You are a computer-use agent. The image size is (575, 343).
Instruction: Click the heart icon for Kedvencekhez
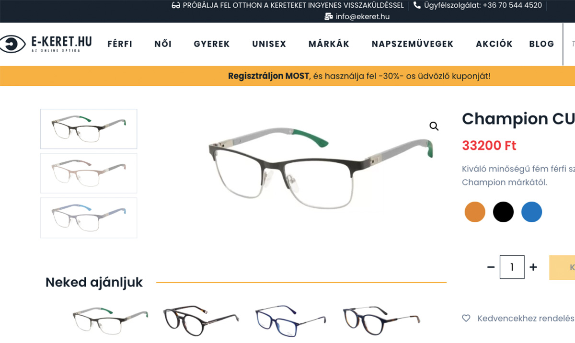click(466, 318)
